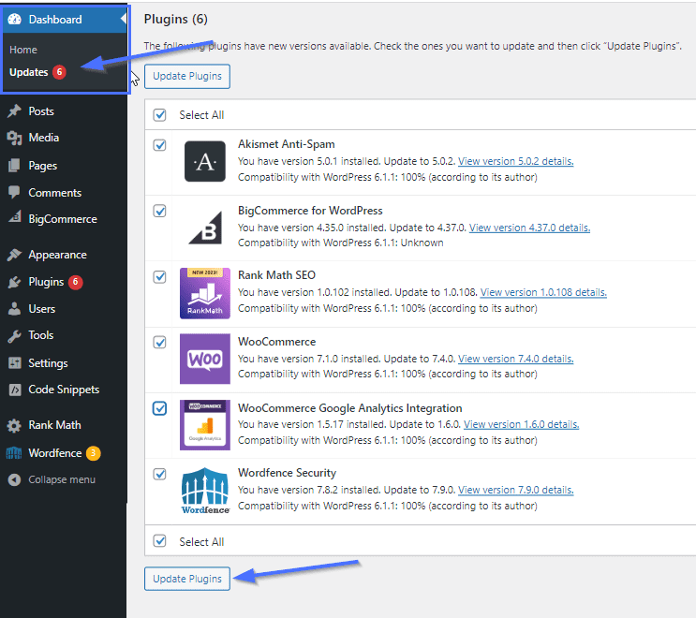Click the Plugins plug icon

click(x=14, y=282)
